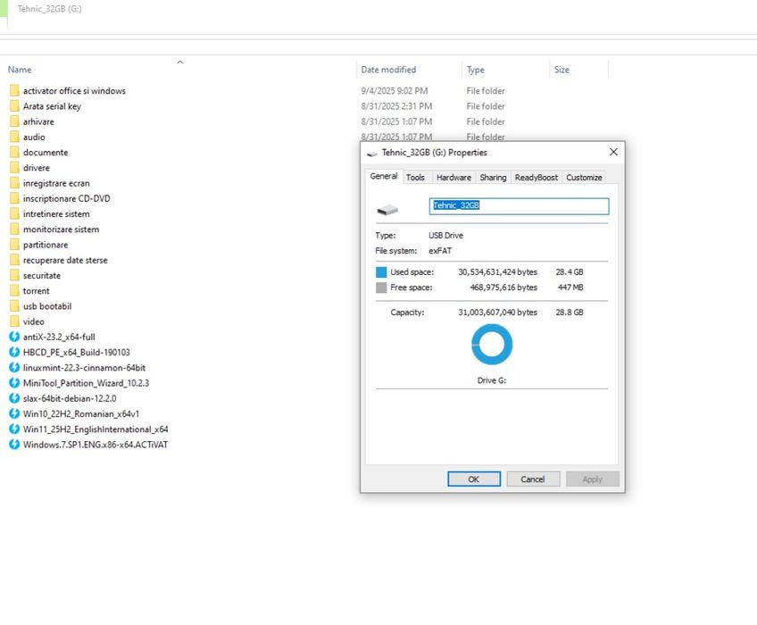Confirm Properties dialog with OK

click(x=474, y=479)
